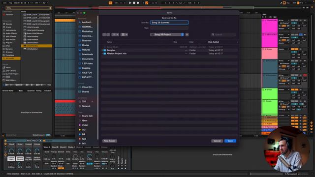Viewport: 315px width, 177px height.
Task: Click the Link button in the Ableton toolbar
Action: click(x=4, y=3)
